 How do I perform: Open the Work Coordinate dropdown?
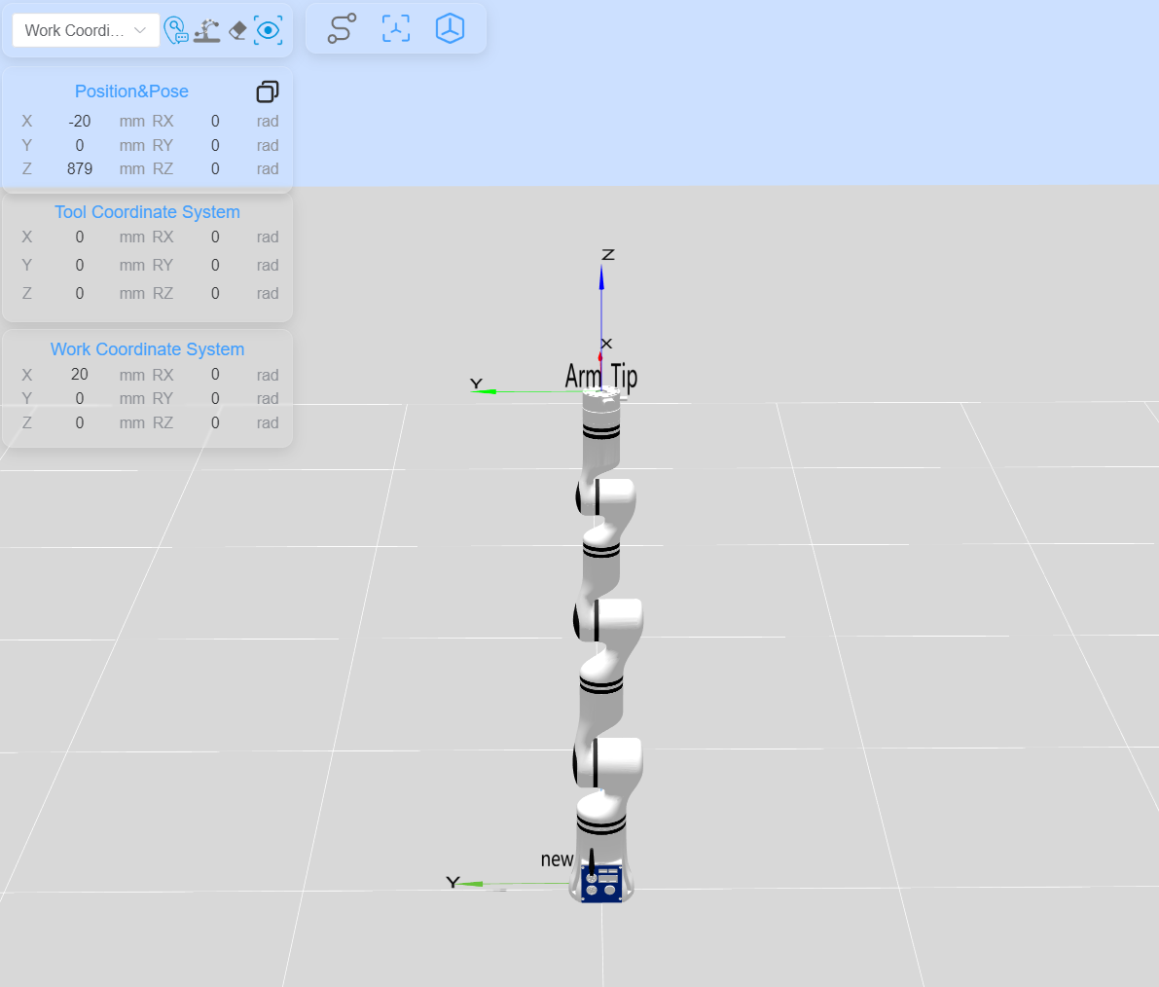pos(85,30)
